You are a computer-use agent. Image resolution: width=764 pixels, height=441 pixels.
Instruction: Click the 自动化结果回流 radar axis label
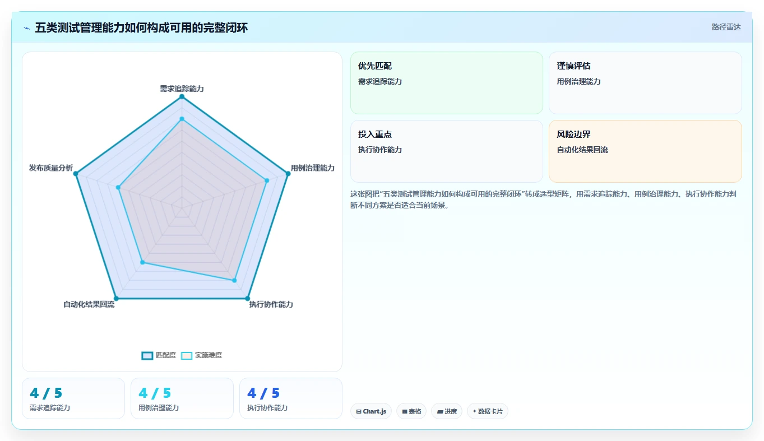click(x=89, y=304)
